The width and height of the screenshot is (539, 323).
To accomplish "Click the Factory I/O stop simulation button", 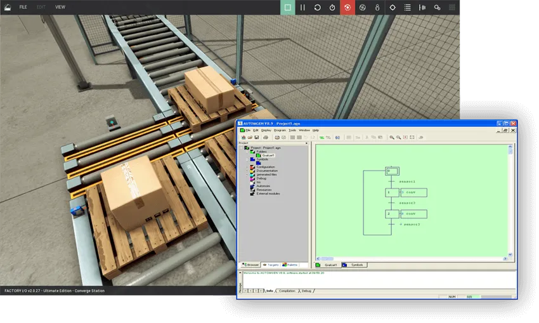I will click(x=287, y=7).
